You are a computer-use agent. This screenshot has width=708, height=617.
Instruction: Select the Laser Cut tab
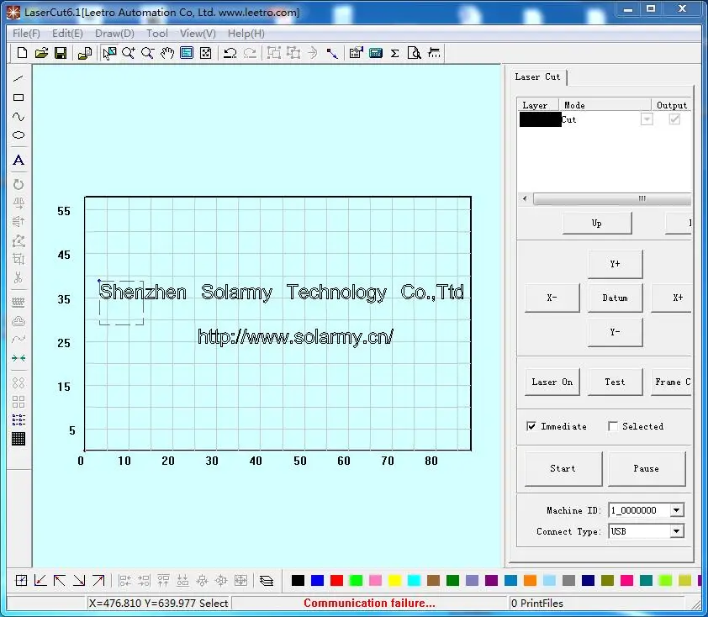pos(538,76)
